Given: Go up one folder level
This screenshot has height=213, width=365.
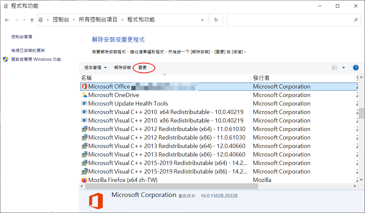Looking at the screenshot, I should click(32, 20).
